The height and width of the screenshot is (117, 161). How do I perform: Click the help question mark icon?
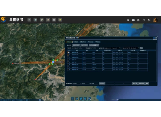tap(144, 20)
